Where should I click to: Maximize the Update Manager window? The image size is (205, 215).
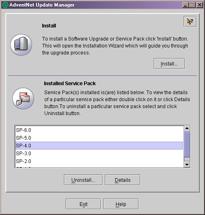pos(192,5)
